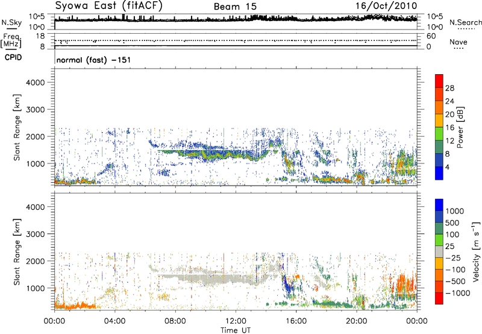Click the 16:00 time tick label
This screenshot has width=482, height=334.
click(296, 321)
